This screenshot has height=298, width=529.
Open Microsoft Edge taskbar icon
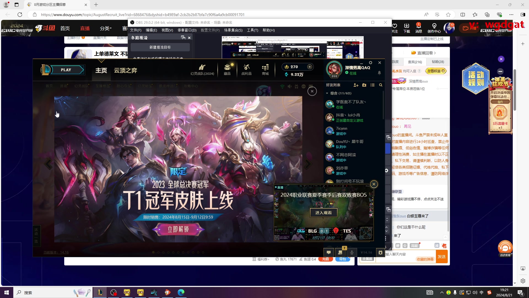(x=181, y=292)
